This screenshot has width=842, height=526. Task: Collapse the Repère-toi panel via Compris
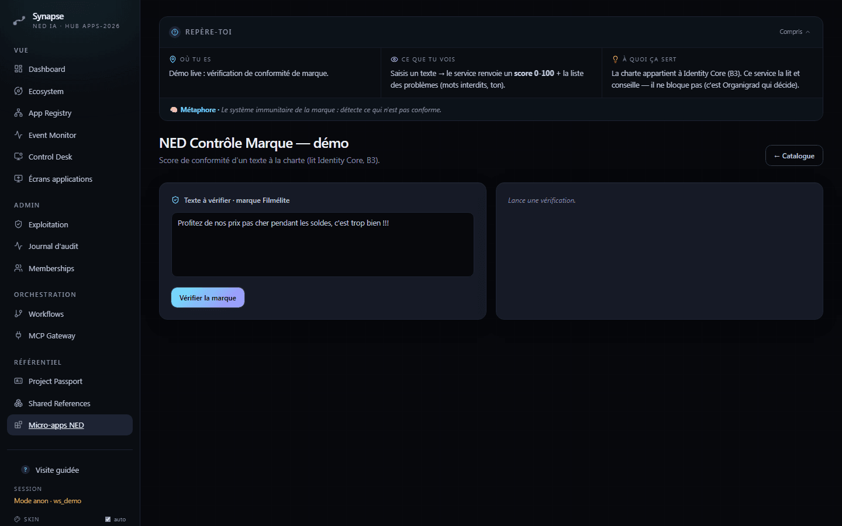point(795,32)
